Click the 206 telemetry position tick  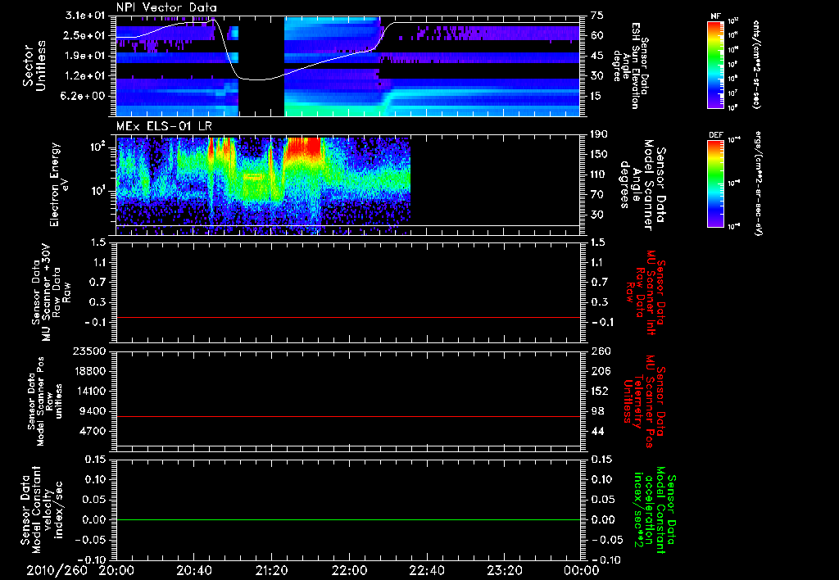coord(600,371)
